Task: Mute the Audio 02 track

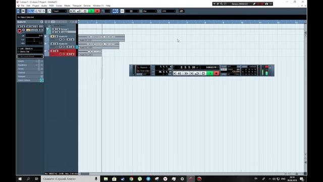Action: pyautogui.click(x=52, y=44)
